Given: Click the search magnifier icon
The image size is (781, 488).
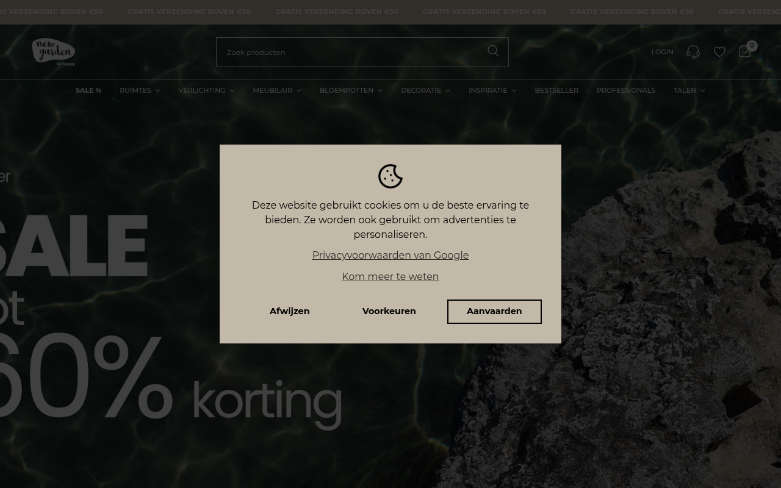Looking at the screenshot, I should (493, 51).
